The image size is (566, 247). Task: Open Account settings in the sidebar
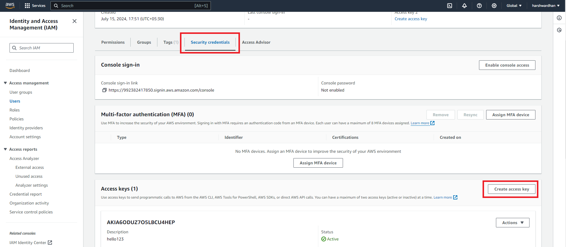(25, 137)
